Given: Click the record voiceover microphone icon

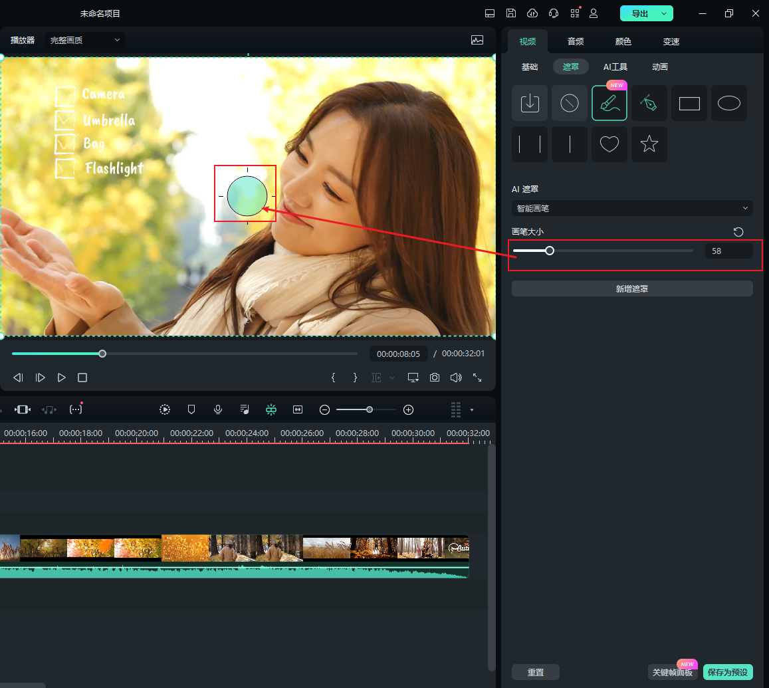Looking at the screenshot, I should click(217, 409).
